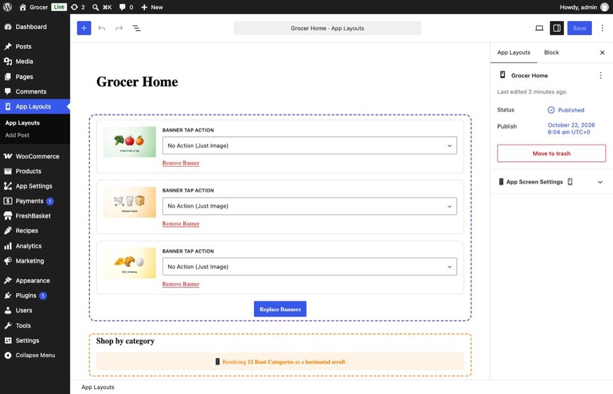Toggle the settings sidebar panel
Screen dimensions: 613x394
tap(557, 28)
